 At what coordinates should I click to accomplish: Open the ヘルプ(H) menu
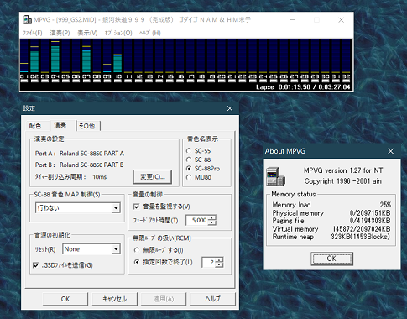tap(150, 33)
